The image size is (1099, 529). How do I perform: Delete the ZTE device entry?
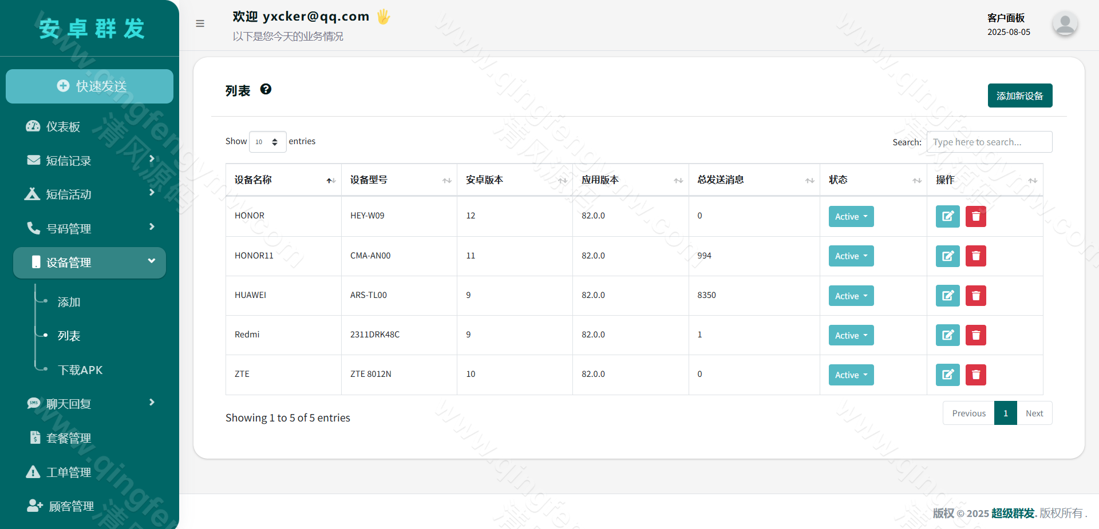pos(976,375)
